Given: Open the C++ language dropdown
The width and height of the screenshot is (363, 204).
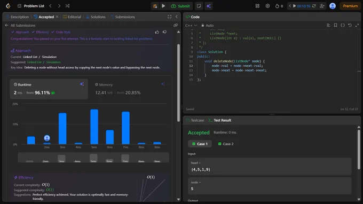Looking at the screenshot, I should pyautogui.click(x=191, y=26).
